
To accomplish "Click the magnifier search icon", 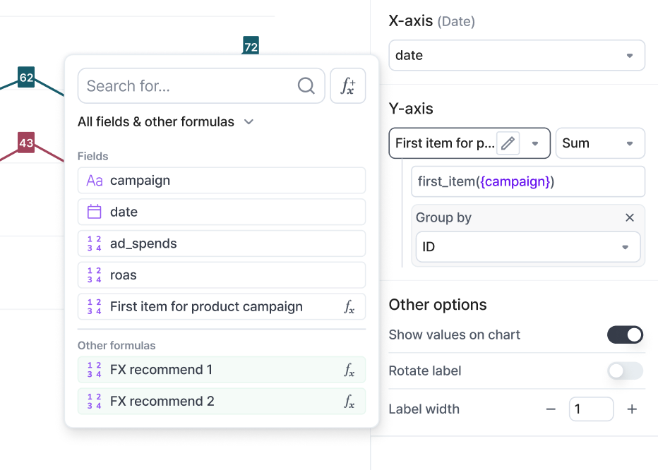I will [x=306, y=86].
